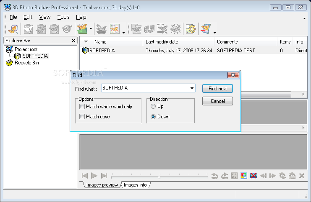The width and height of the screenshot is (311, 202).
Task: Click the refresh arrows icon in preview bar
Action: click(282, 176)
